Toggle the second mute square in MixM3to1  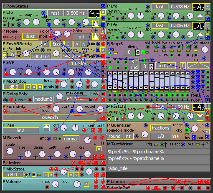[x=34, y=87]
